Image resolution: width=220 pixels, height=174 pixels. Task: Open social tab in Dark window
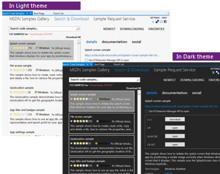tap(197, 93)
